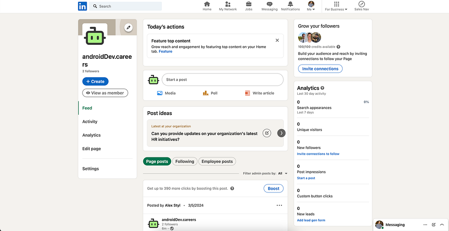Screen dimensions: 449x231
Task: Dismiss the Feature top content card
Action: coord(277,40)
